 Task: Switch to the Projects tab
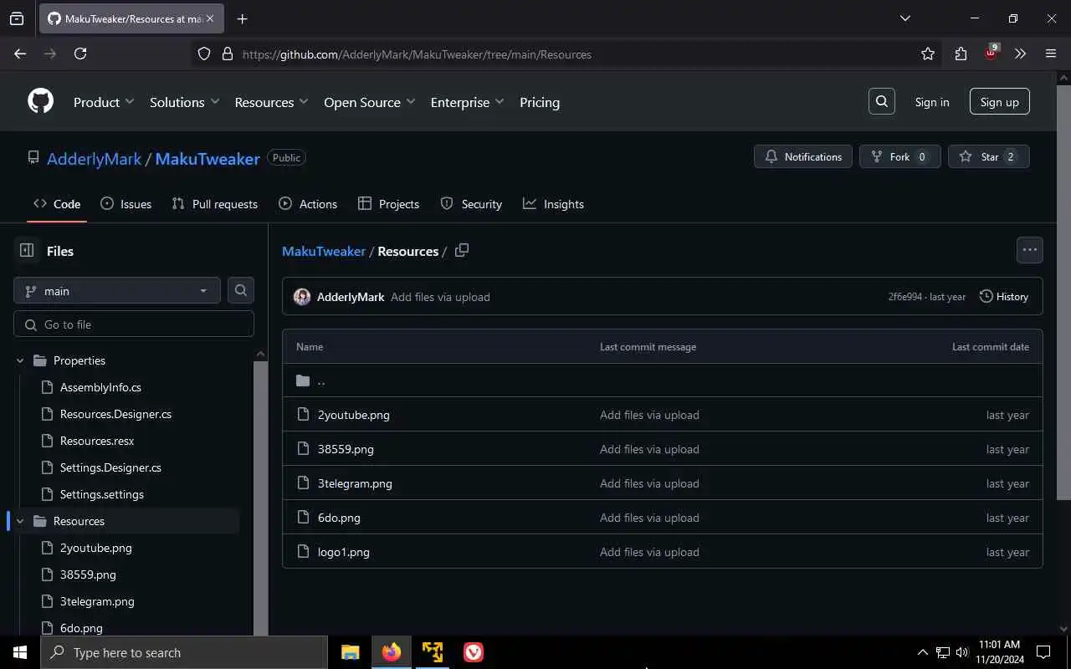[x=388, y=204]
